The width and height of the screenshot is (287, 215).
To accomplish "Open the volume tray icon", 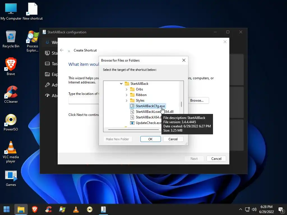I will point(254,209).
